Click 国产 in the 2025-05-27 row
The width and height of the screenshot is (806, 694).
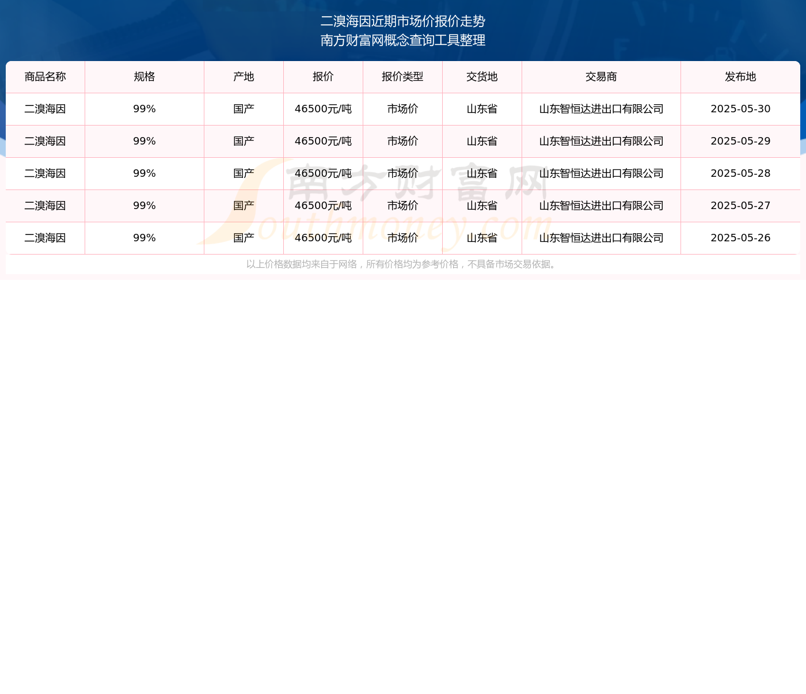pos(244,206)
